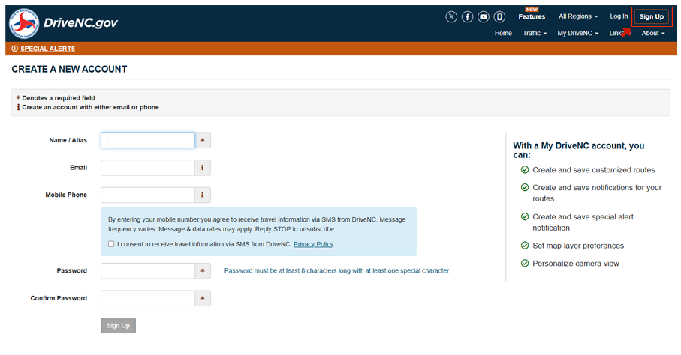The image size is (681, 355).
Task: Focus the Name / Alias input field
Action: pyautogui.click(x=148, y=141)
